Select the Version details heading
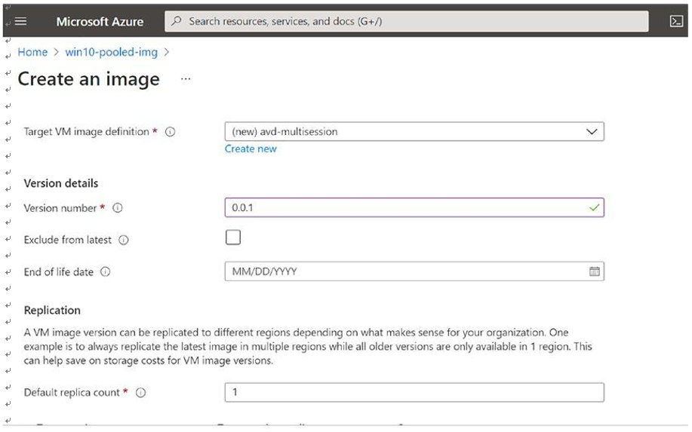This screenshot has width=692, height=432. click(61, 183)
